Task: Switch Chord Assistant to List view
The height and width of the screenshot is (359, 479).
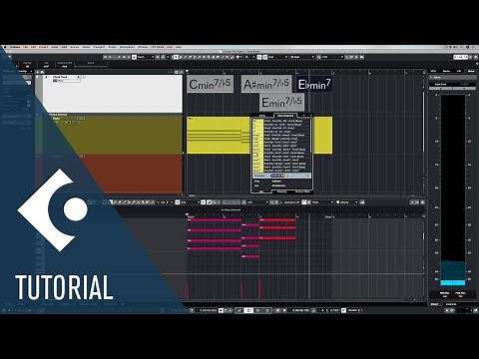Action: click(x=261, y=191)
